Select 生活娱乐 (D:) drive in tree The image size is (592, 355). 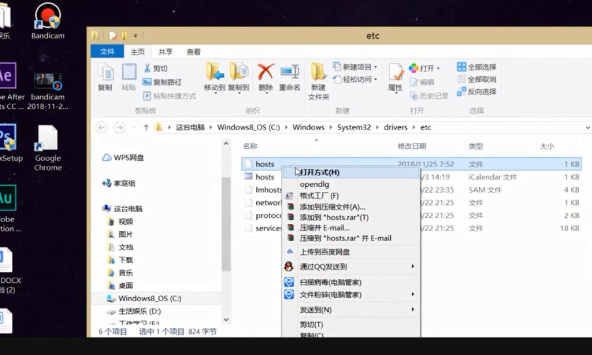[135, 311]
